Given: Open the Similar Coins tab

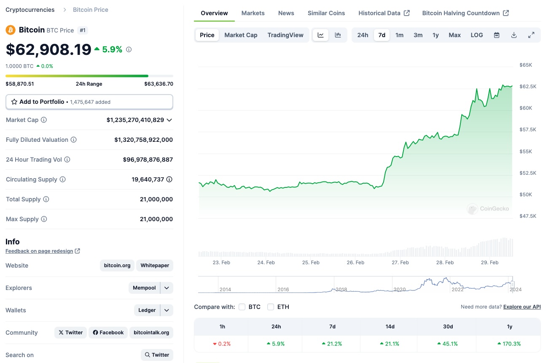Looking at the screenshot, I should coord(326,13).
